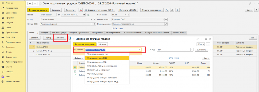Open the Руководителю section
Image resolution: width=259 pixels, height=92 pixels.
pos(12,8)
